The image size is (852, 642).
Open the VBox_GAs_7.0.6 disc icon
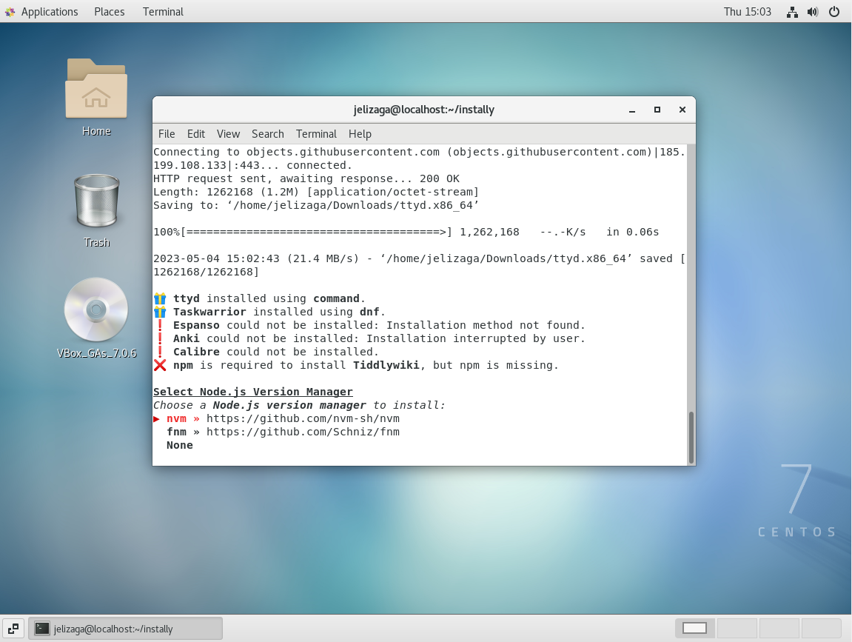96,310
